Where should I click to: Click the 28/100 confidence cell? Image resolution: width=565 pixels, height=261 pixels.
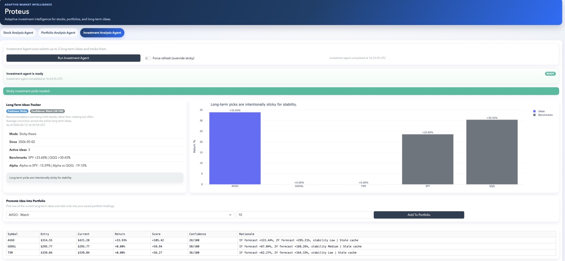pyautogui.click(x=213, y=240)
